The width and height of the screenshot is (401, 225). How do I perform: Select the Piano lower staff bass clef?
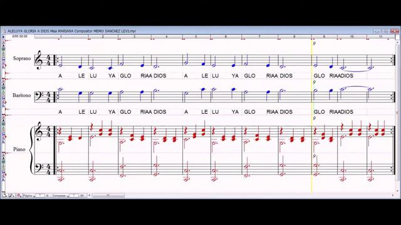click(x=39, y=168)
